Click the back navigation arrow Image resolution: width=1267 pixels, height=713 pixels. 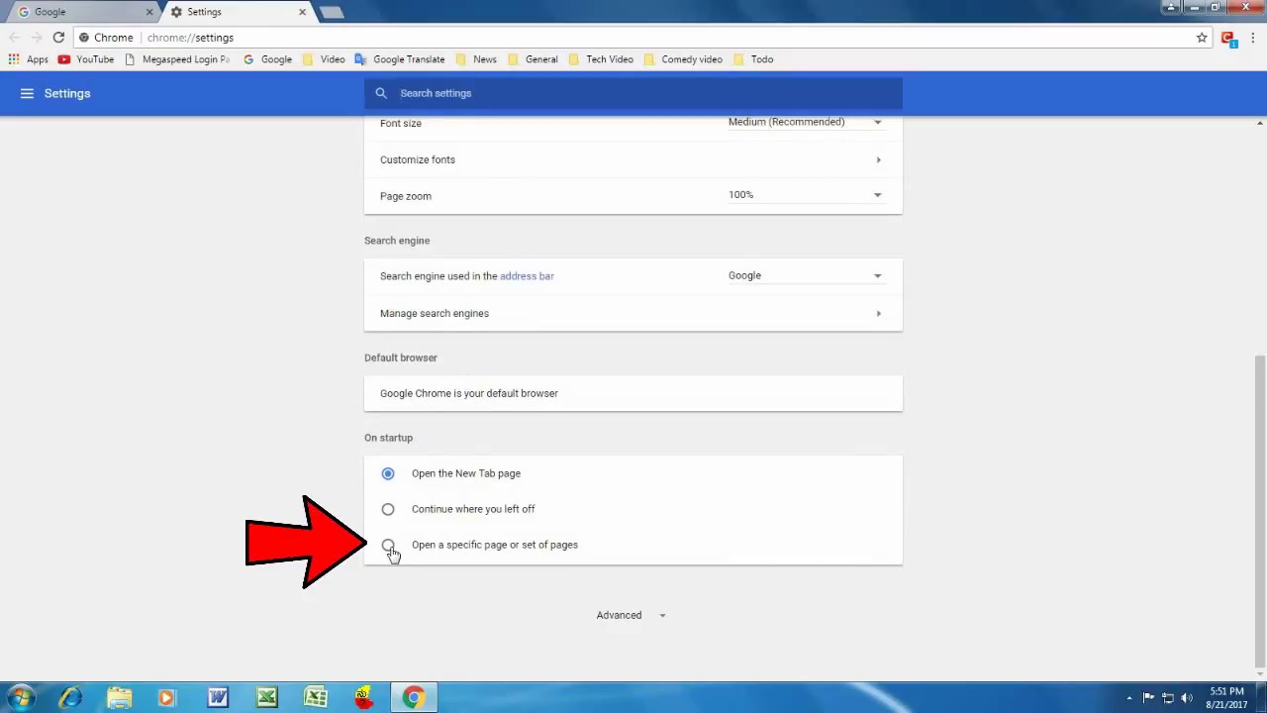(14, 38)
